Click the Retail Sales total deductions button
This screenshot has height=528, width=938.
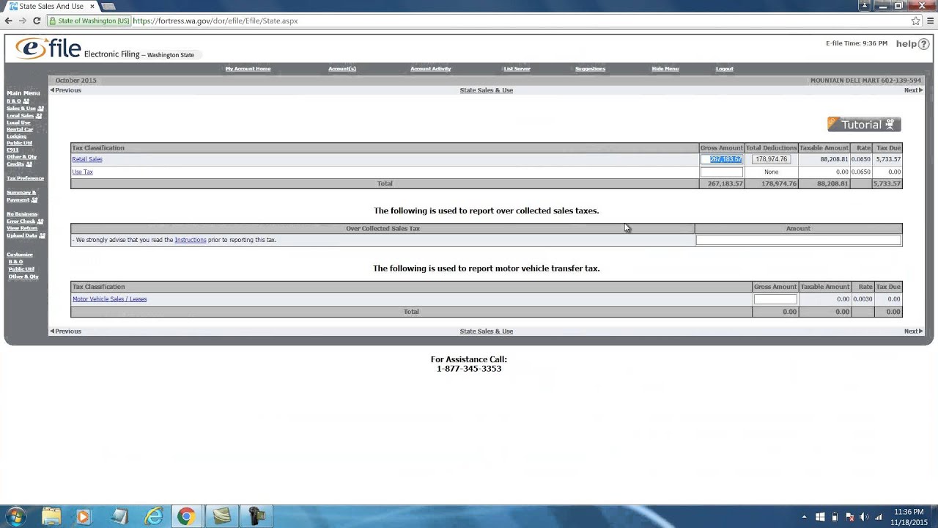(x=771, y=159)
